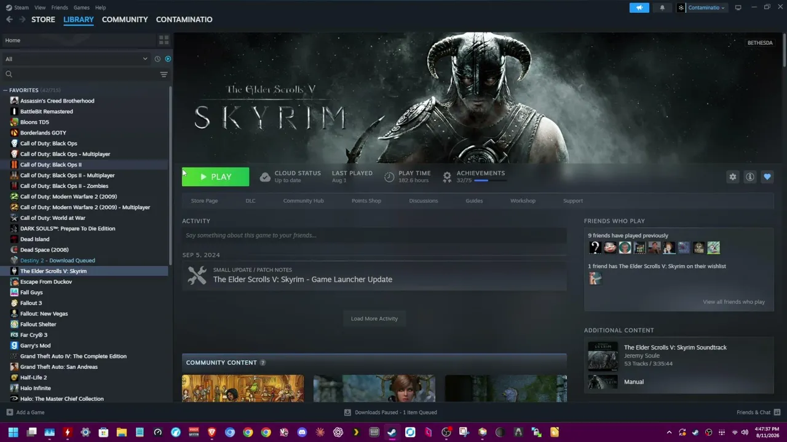
Task: Open File Explorer from the taskbar
Action: pos(122,432)
